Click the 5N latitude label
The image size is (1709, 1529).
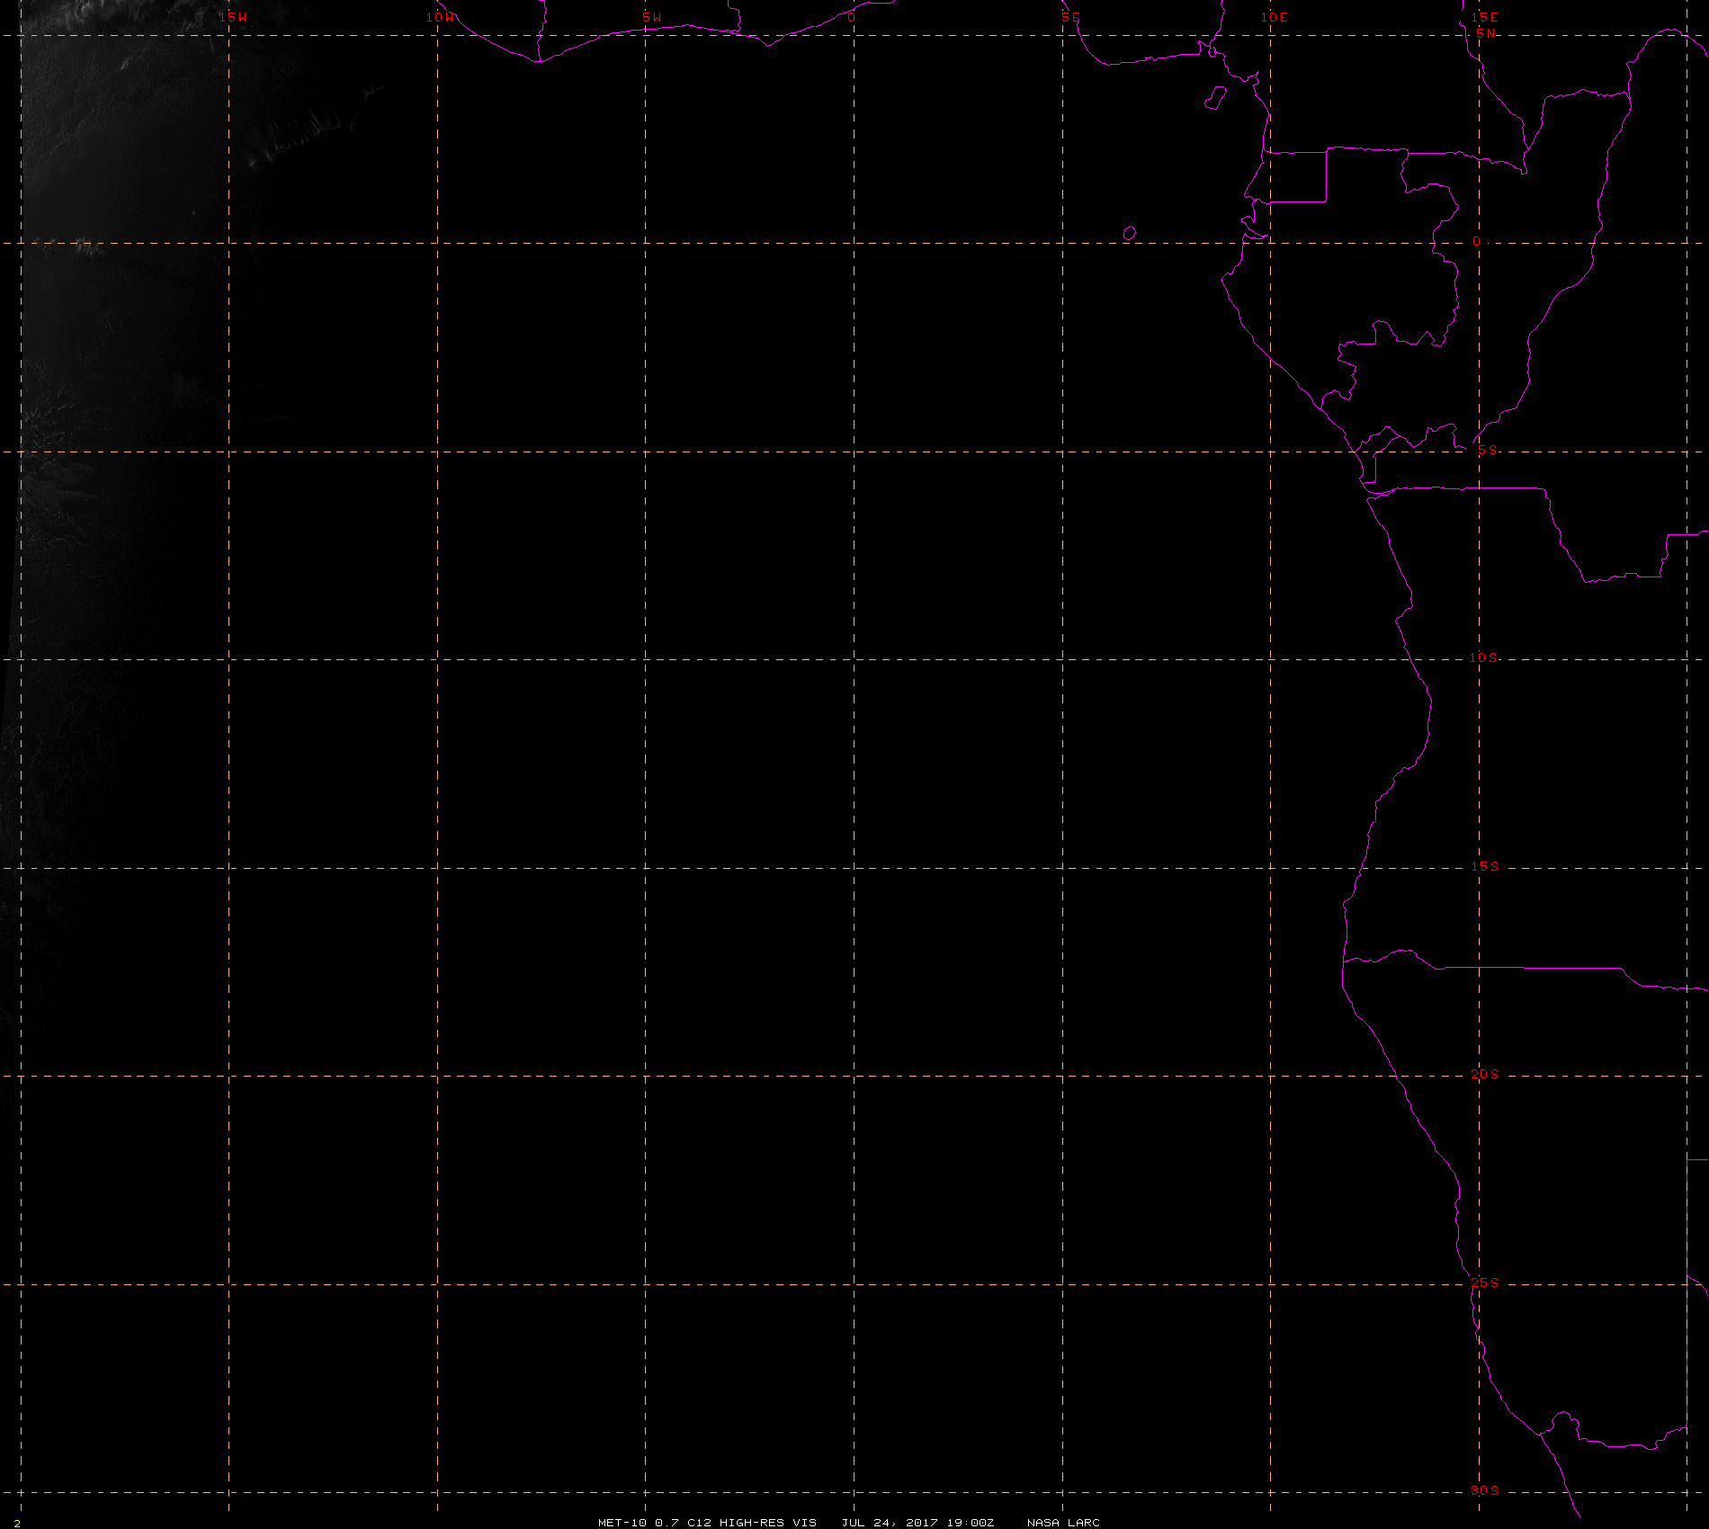tap(1486, 33)
